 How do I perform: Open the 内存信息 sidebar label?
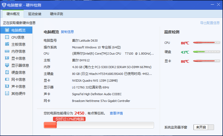tap(18, 51)
